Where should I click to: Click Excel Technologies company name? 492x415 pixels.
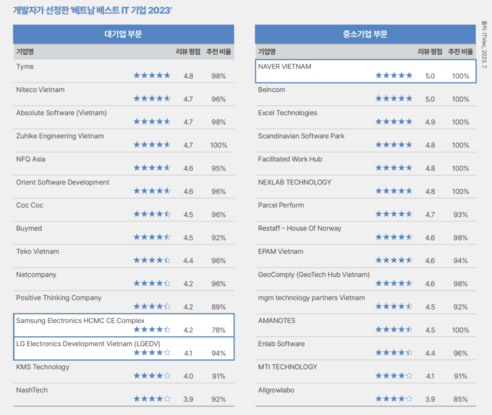(x=287, y=113)
